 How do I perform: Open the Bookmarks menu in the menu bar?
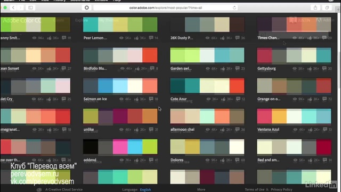pyautogui.click(x=80, y=1)
